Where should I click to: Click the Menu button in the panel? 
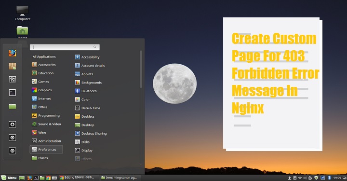pyautogui.click(x=9, y=178)
